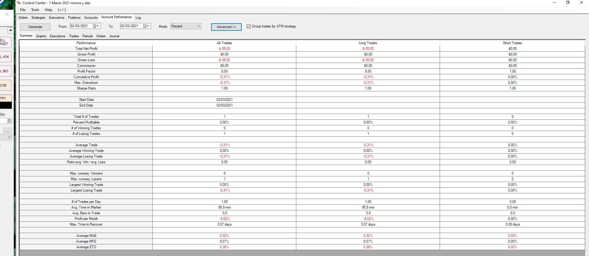Click the Average Winning Trade label
The width and height of the screenshot is (589, 256).
tap(86, 151)
